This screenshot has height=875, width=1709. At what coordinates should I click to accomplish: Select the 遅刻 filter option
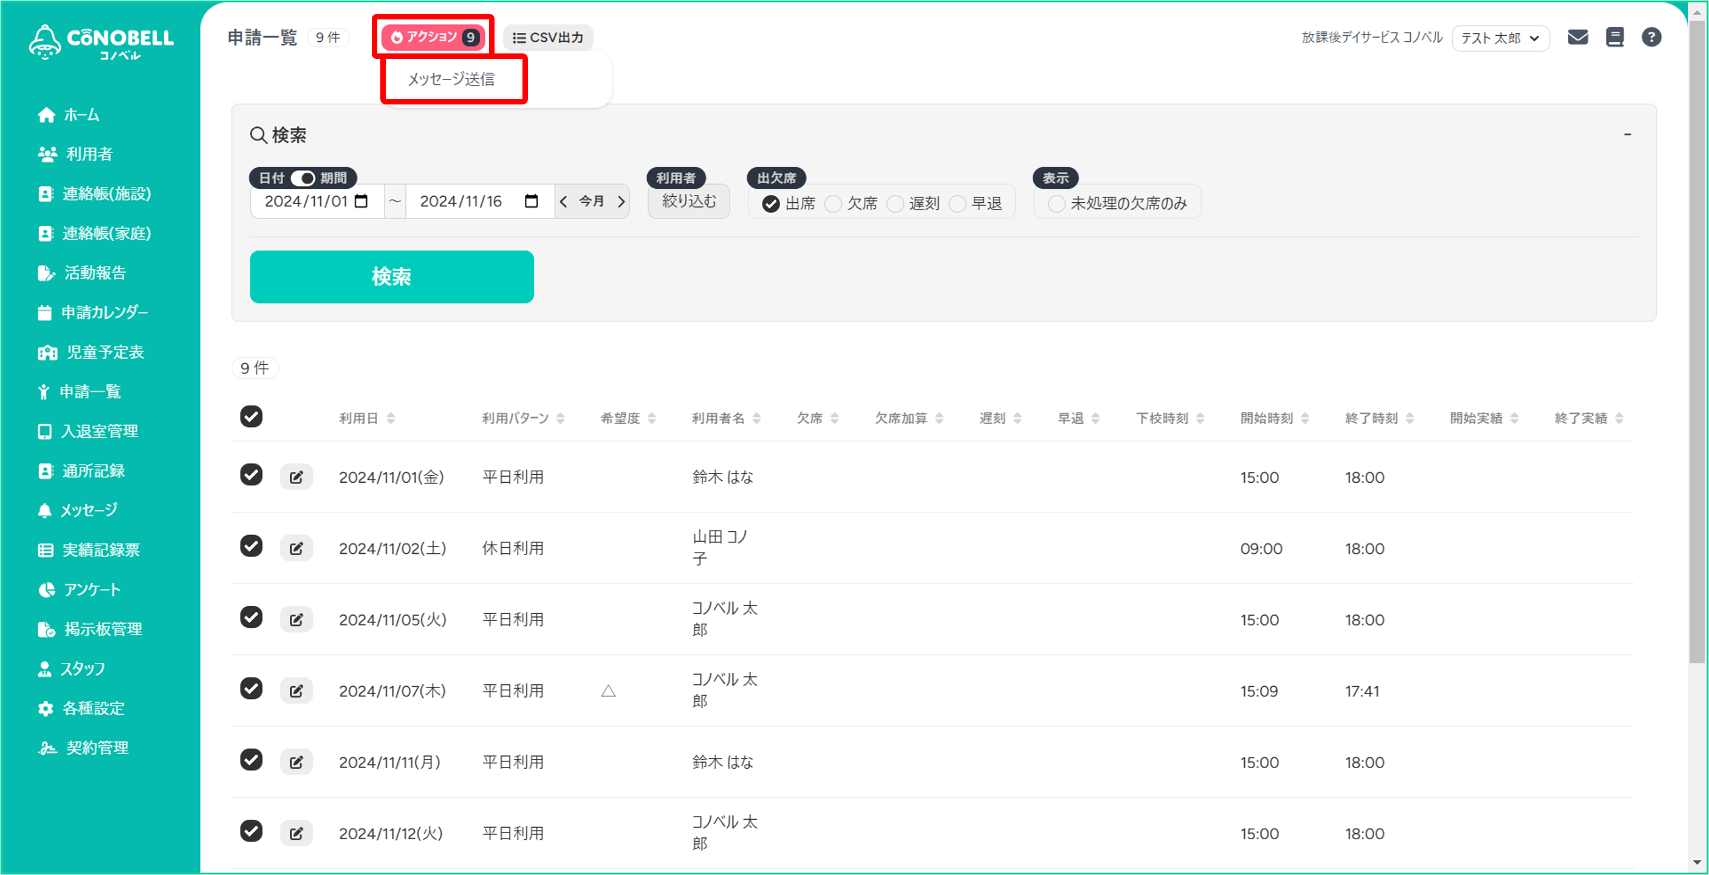click(x=895, y=203)
